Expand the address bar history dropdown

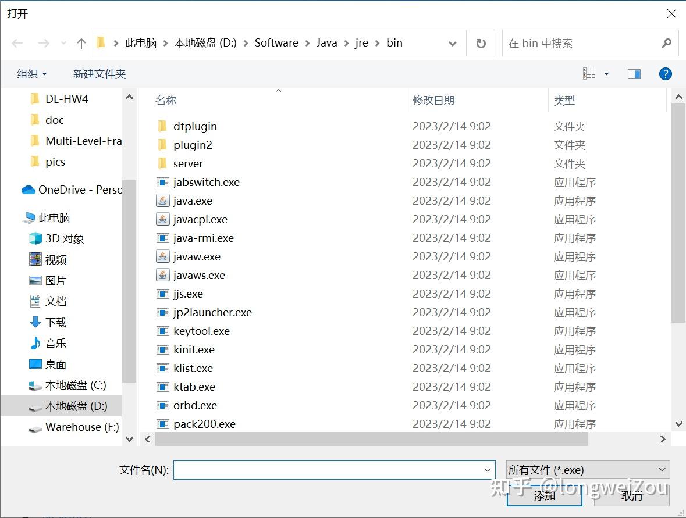(453, 43)
